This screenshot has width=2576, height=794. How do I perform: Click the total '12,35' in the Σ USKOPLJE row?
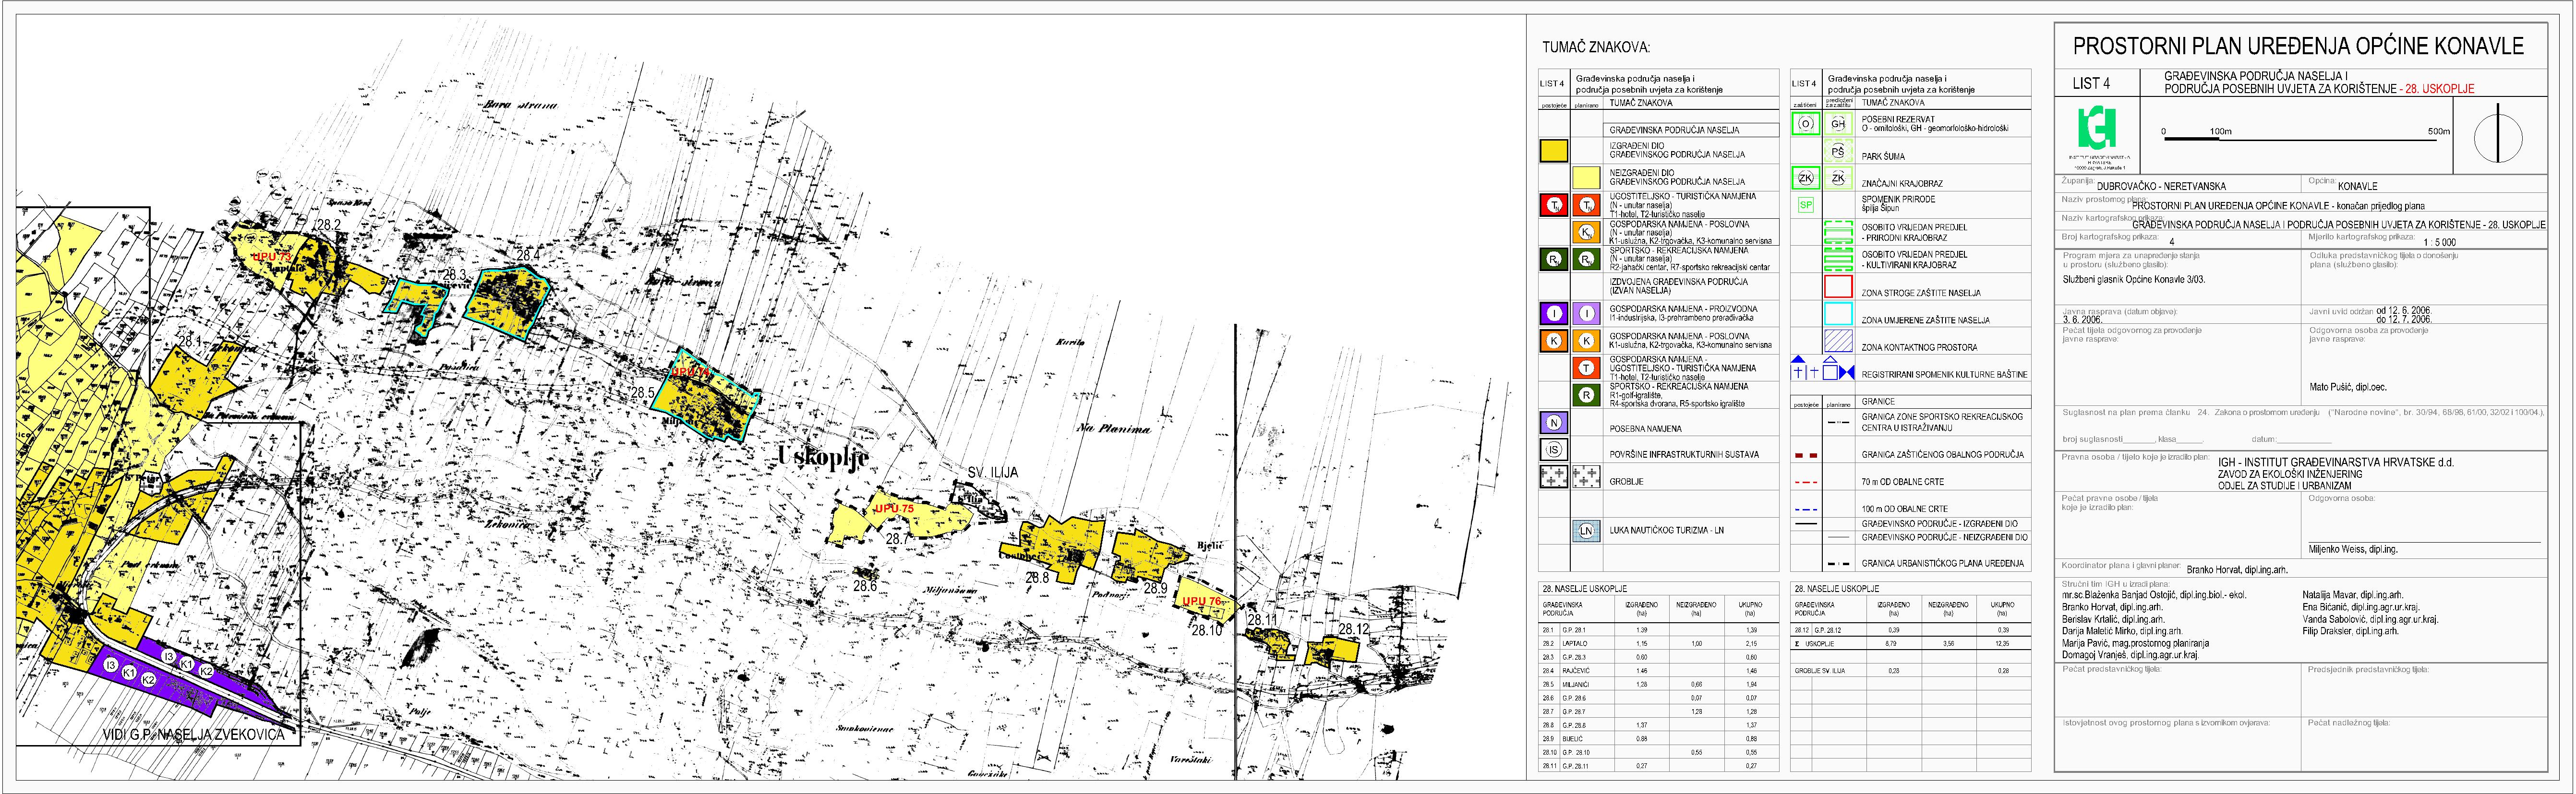click(2002, 644)
